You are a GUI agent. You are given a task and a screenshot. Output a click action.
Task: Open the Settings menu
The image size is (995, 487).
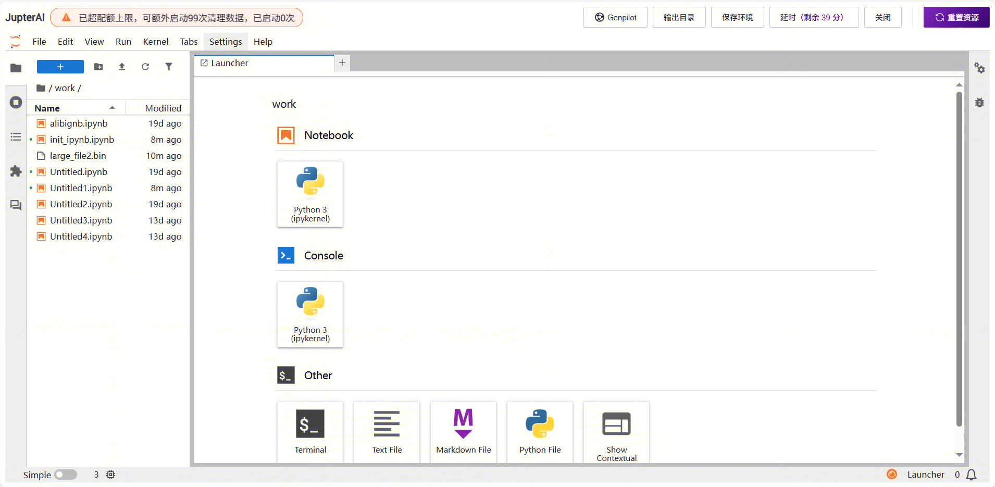click(x=226, y=42)
